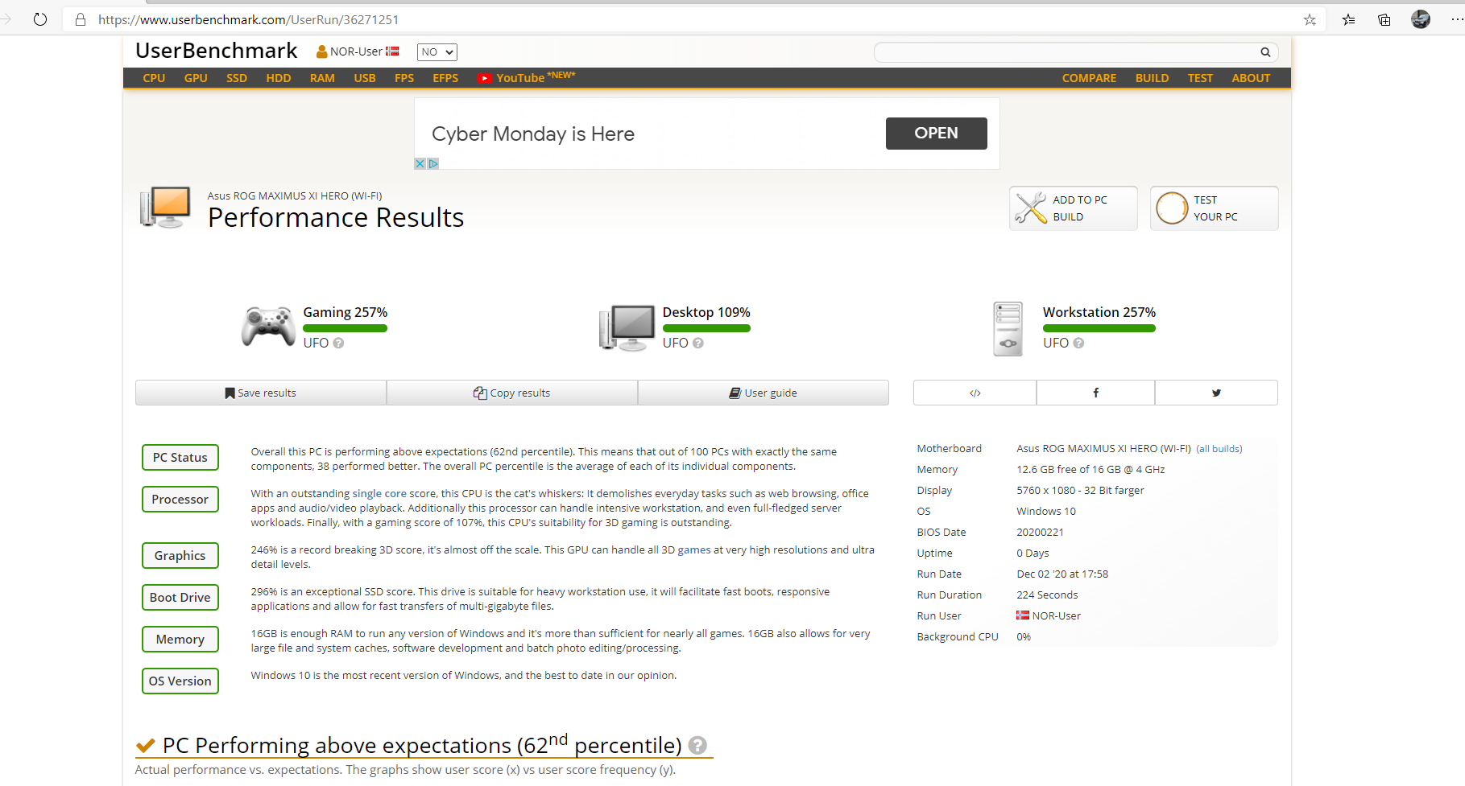This screenshot has width=1465, height=786.
Task: Open the browser profile avatar
Action: click(x=1421, y=19)
